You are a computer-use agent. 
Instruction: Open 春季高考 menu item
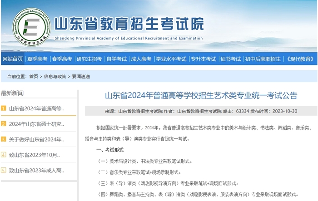tap(62, 59)
